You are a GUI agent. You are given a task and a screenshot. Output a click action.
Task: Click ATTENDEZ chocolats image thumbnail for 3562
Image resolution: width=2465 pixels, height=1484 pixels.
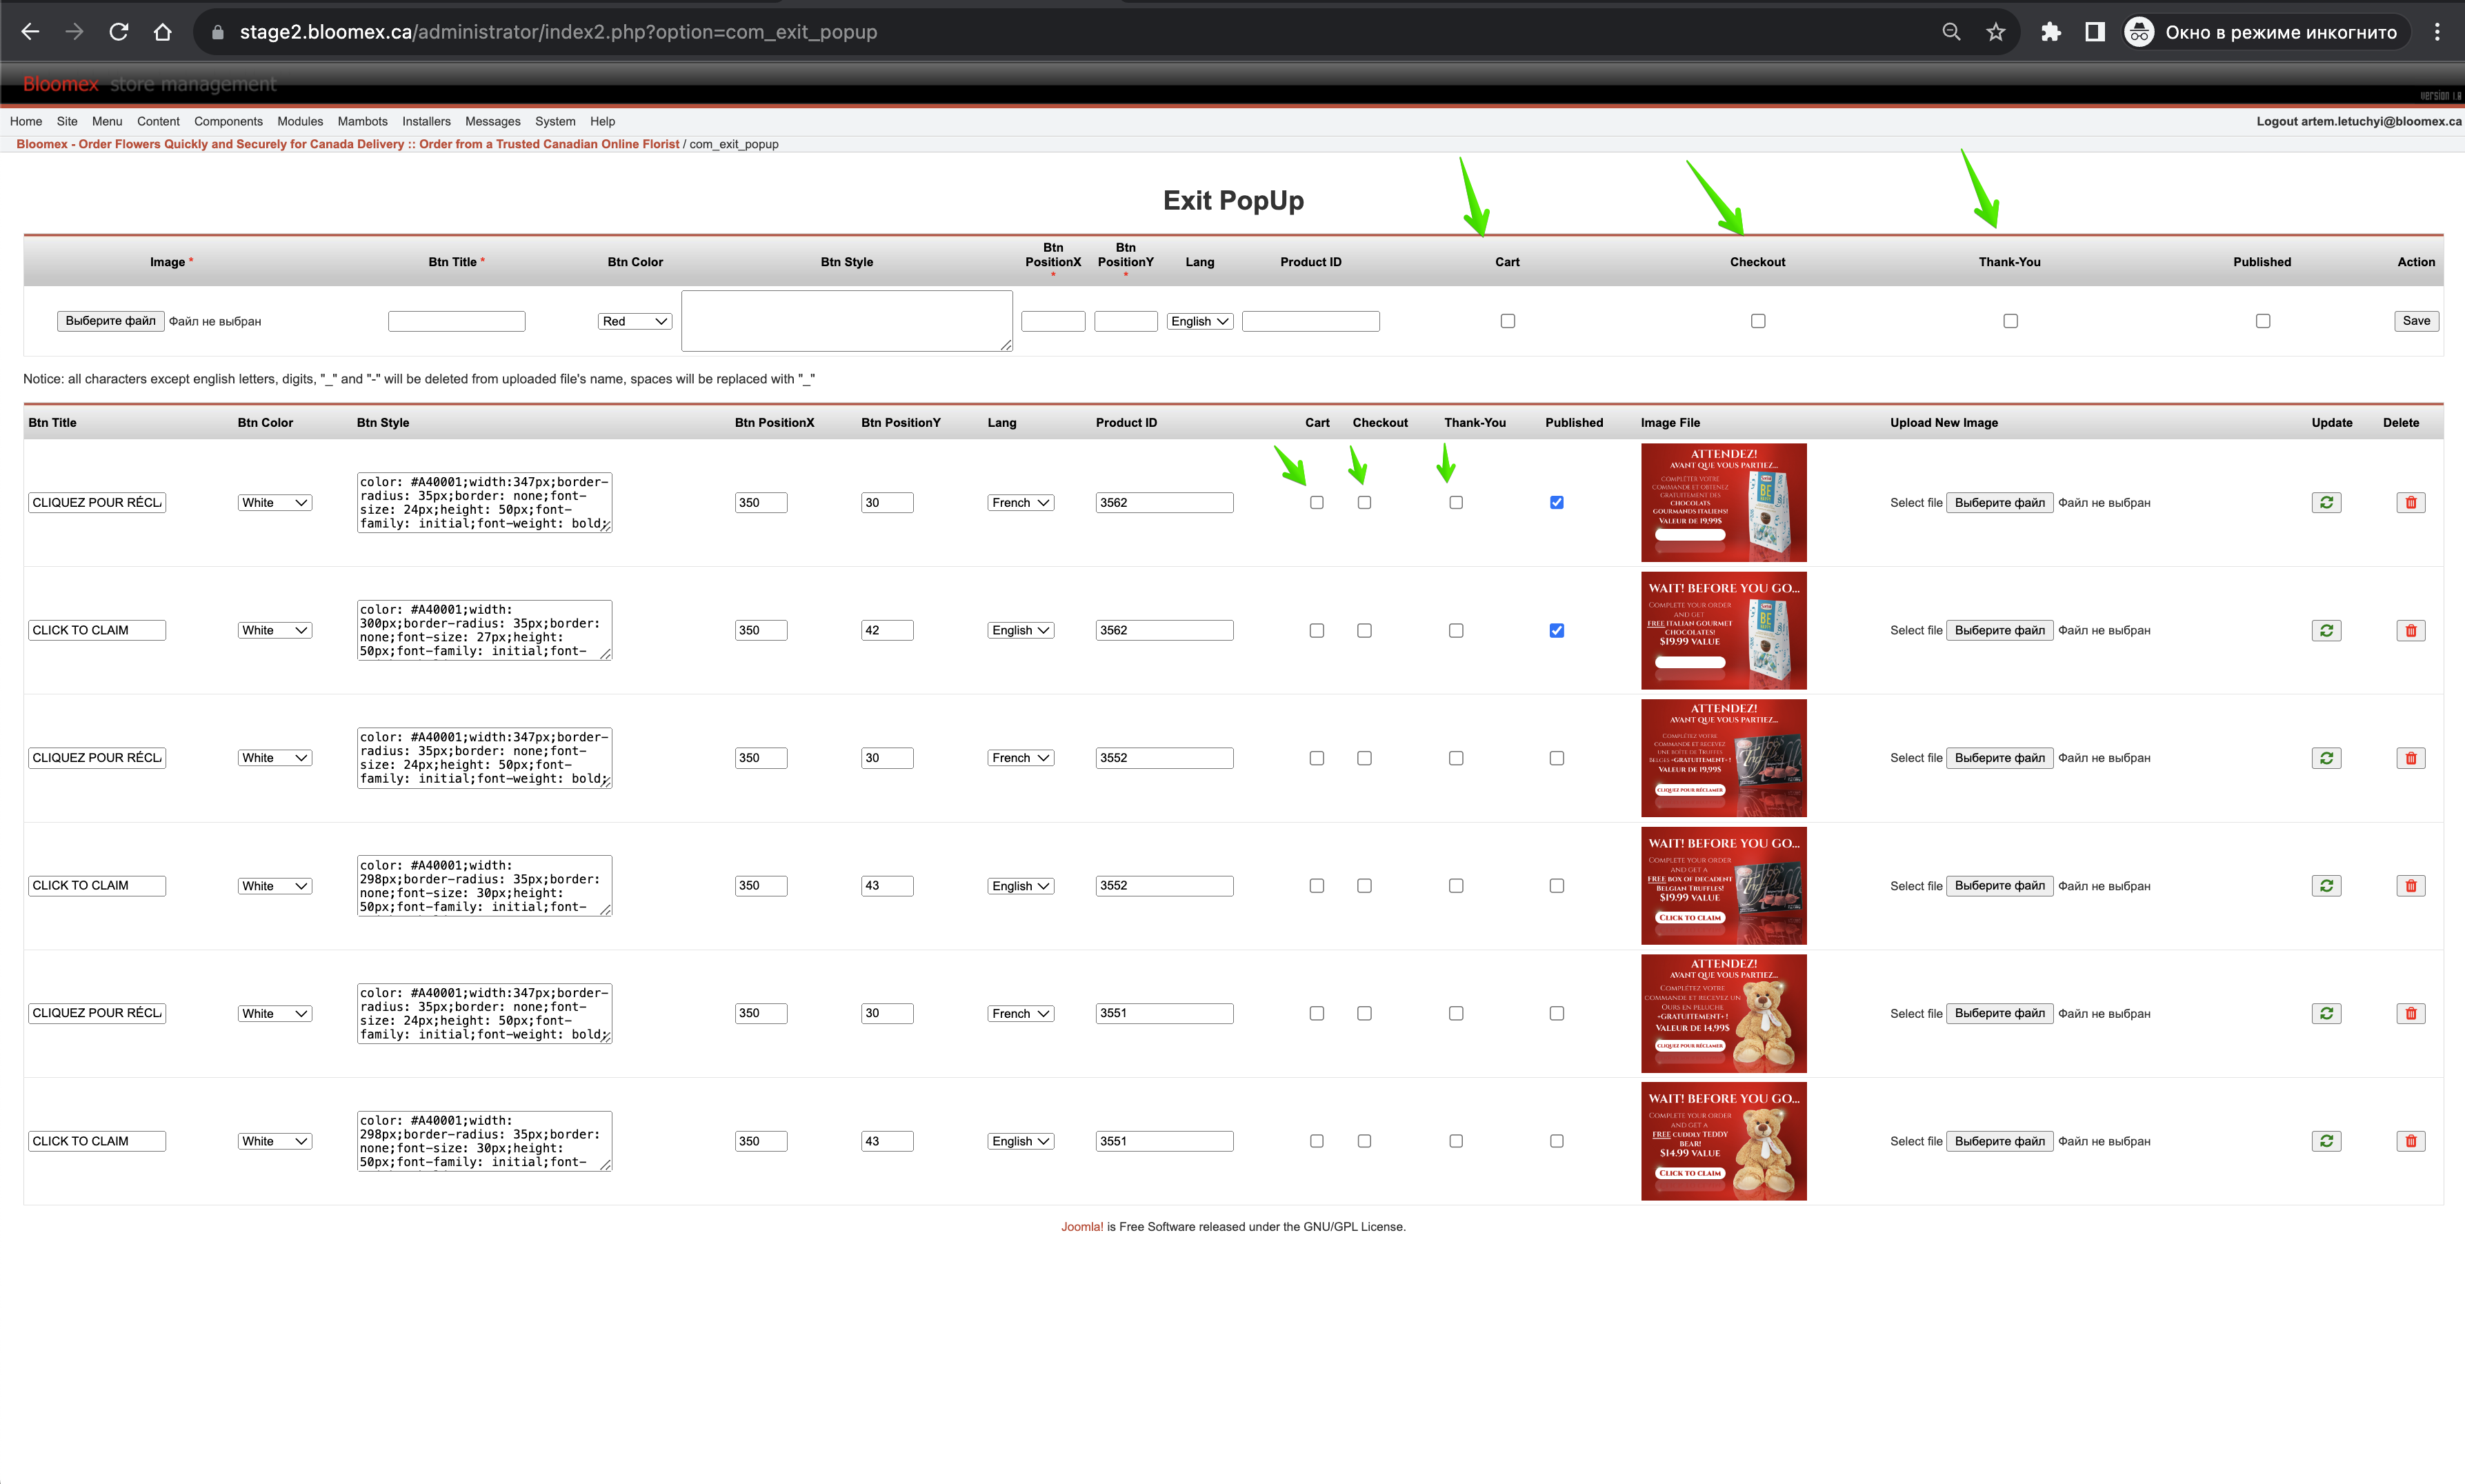[1723, 503]
